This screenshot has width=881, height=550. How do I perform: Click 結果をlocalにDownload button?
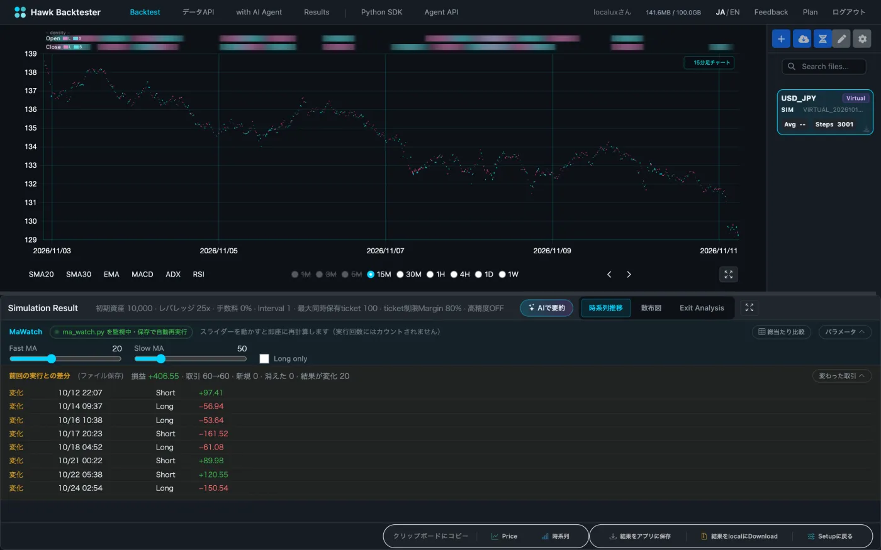click(739, 536)
